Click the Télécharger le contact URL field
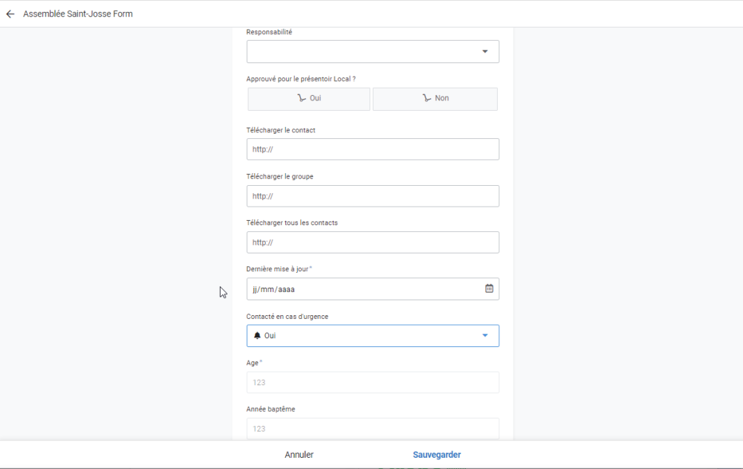 coord(372,149)
